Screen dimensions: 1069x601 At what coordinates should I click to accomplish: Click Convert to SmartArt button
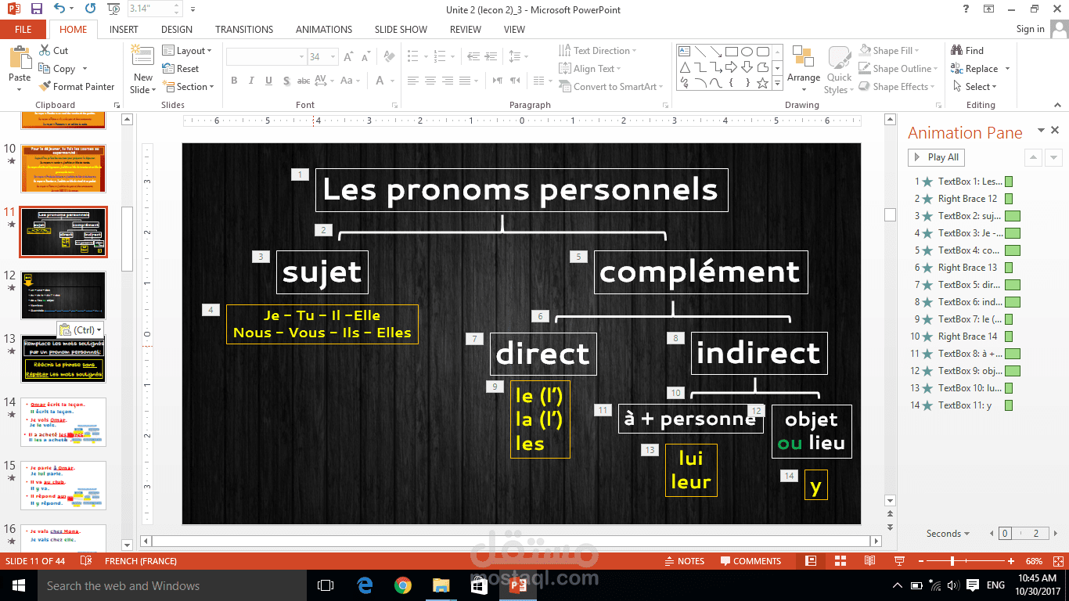(x=611, y=87)
